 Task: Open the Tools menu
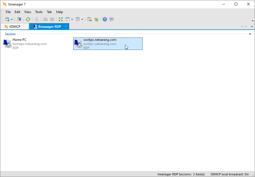pos(39,12)
